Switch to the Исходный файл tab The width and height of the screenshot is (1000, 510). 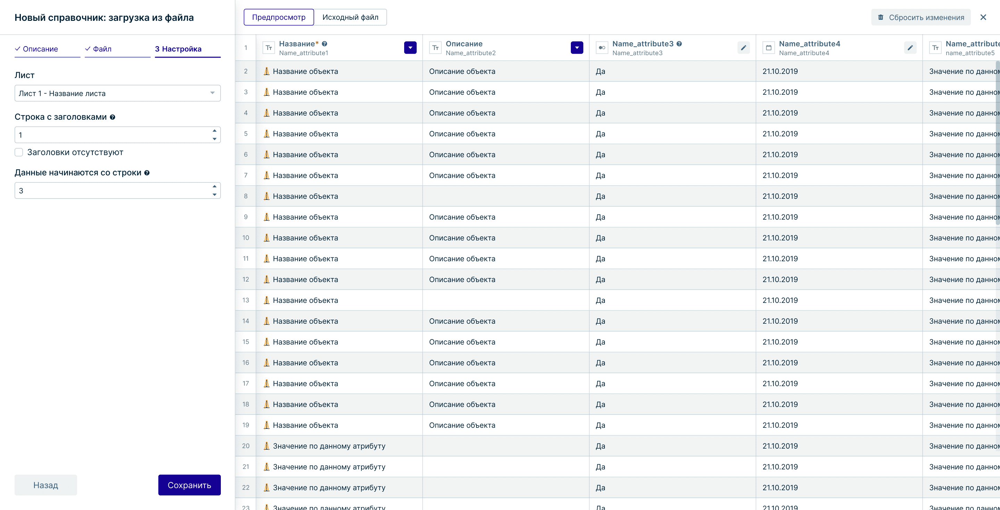tap(350, 17)
